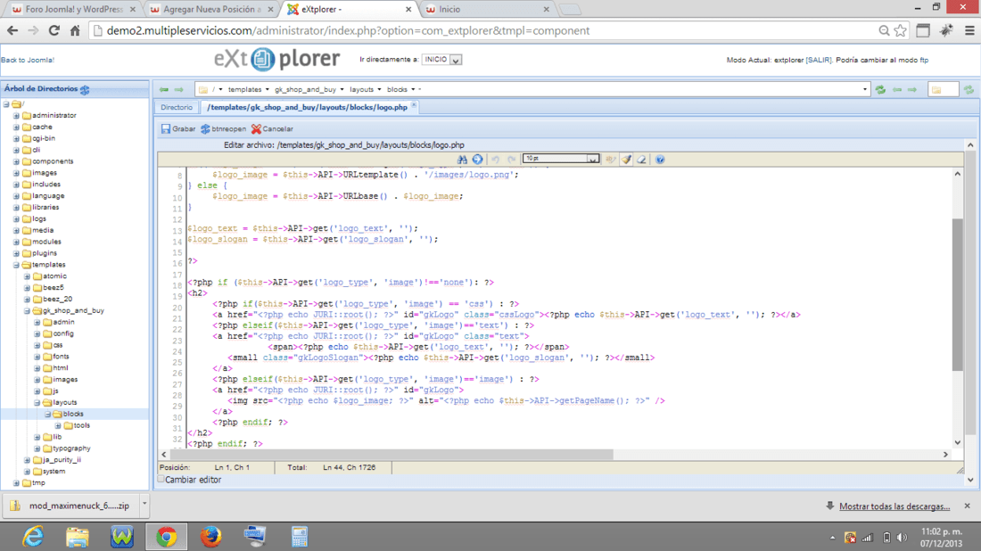Click the green reload icon right of path bar
Image resolution: width=981 pixels, height=551 pixels.
click(x=881, y=90)
